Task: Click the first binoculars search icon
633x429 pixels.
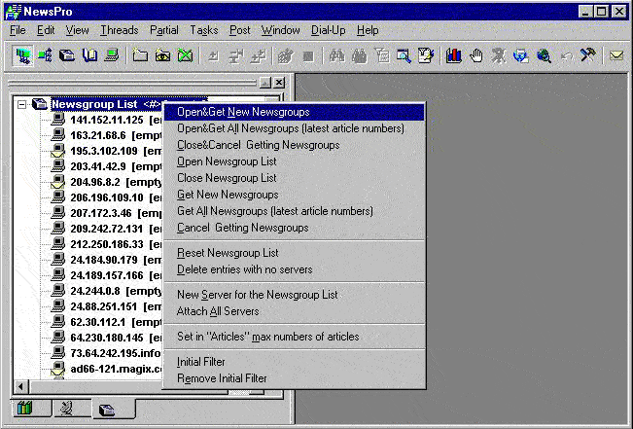Action: tap(336, 55)
